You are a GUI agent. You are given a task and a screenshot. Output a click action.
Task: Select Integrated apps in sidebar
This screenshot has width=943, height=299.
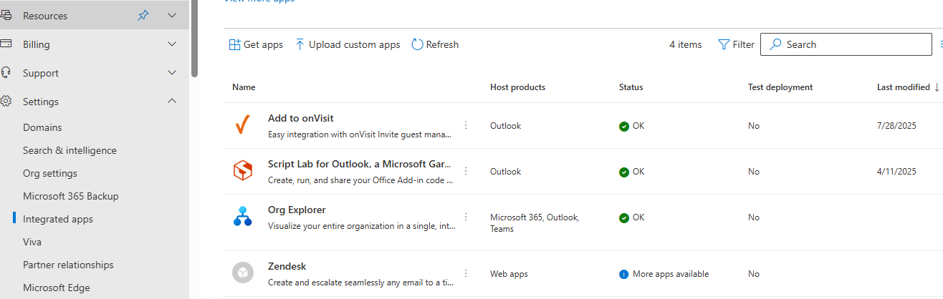(58, 219)
